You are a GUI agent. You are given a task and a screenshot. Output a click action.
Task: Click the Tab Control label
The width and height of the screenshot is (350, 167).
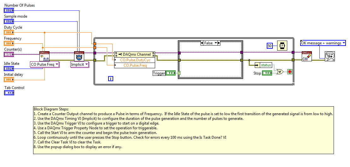[15, 88]
